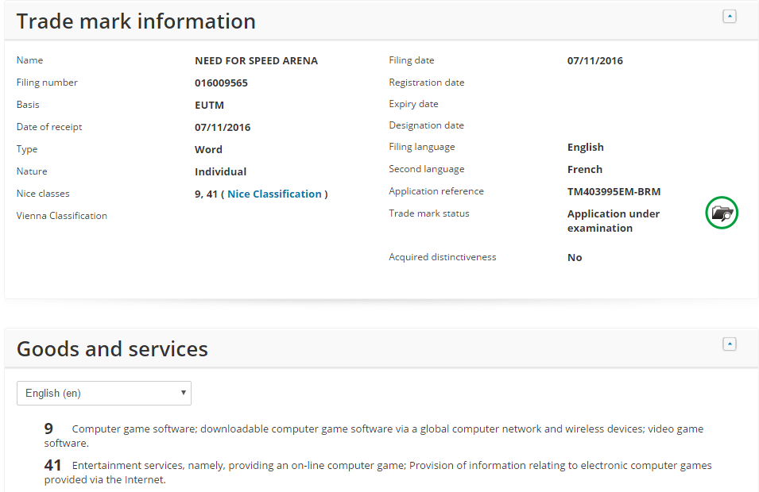Click the NEED FOR SPEED ARENA name
This screenshot has width=759, height=492.
click(x=256, y=60)
